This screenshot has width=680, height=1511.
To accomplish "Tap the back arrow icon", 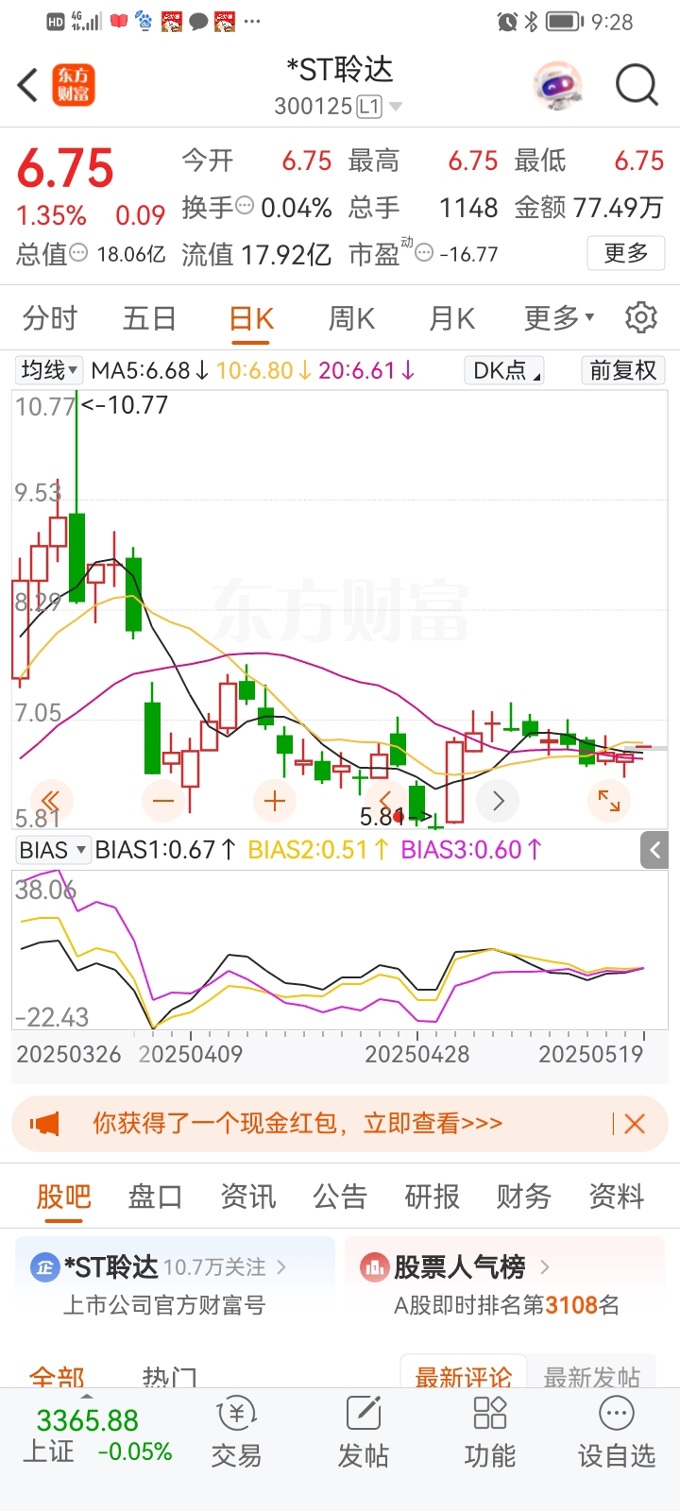I will 27,85.
